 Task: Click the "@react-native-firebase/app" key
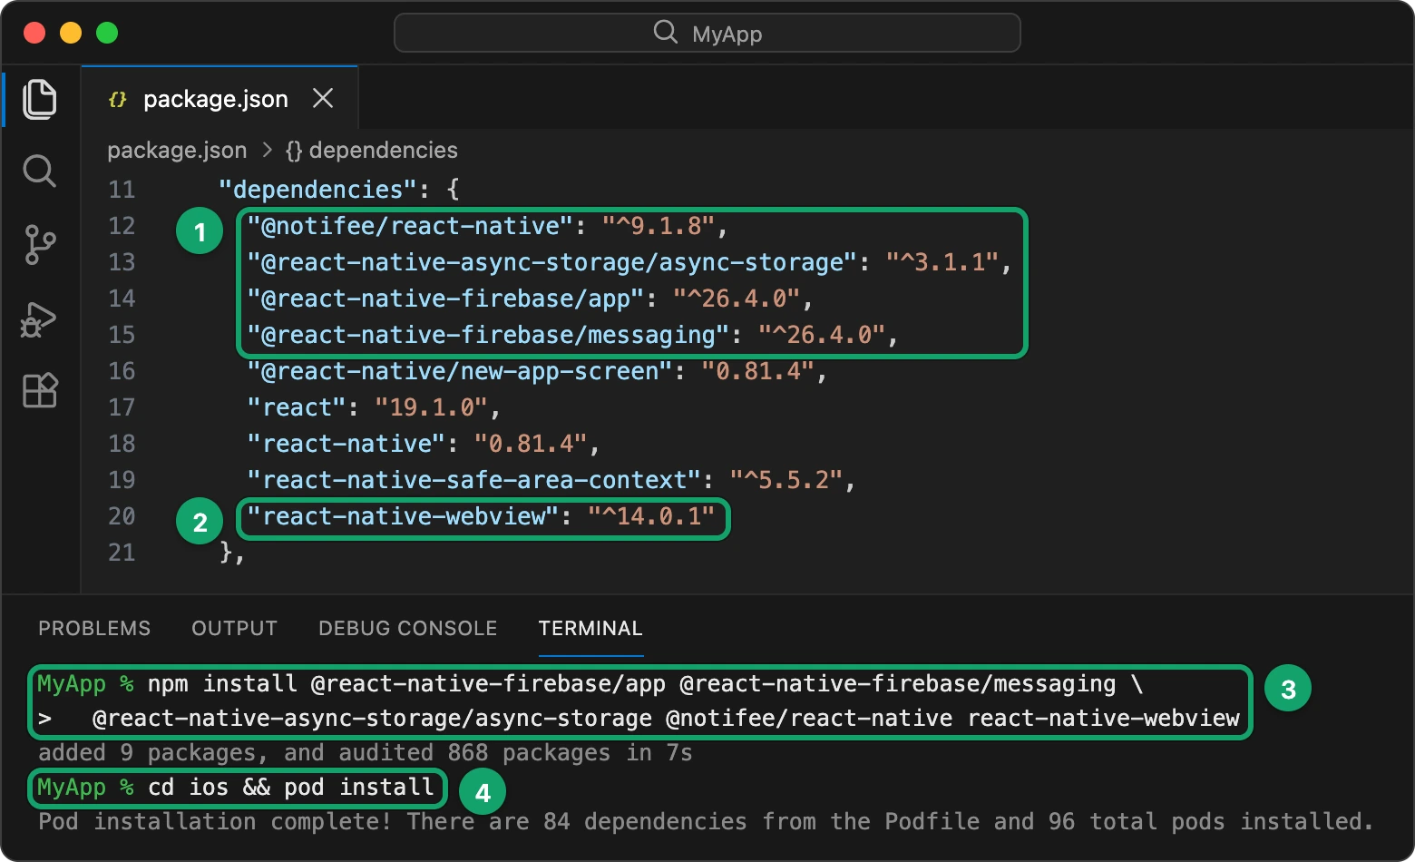point(445,299)
